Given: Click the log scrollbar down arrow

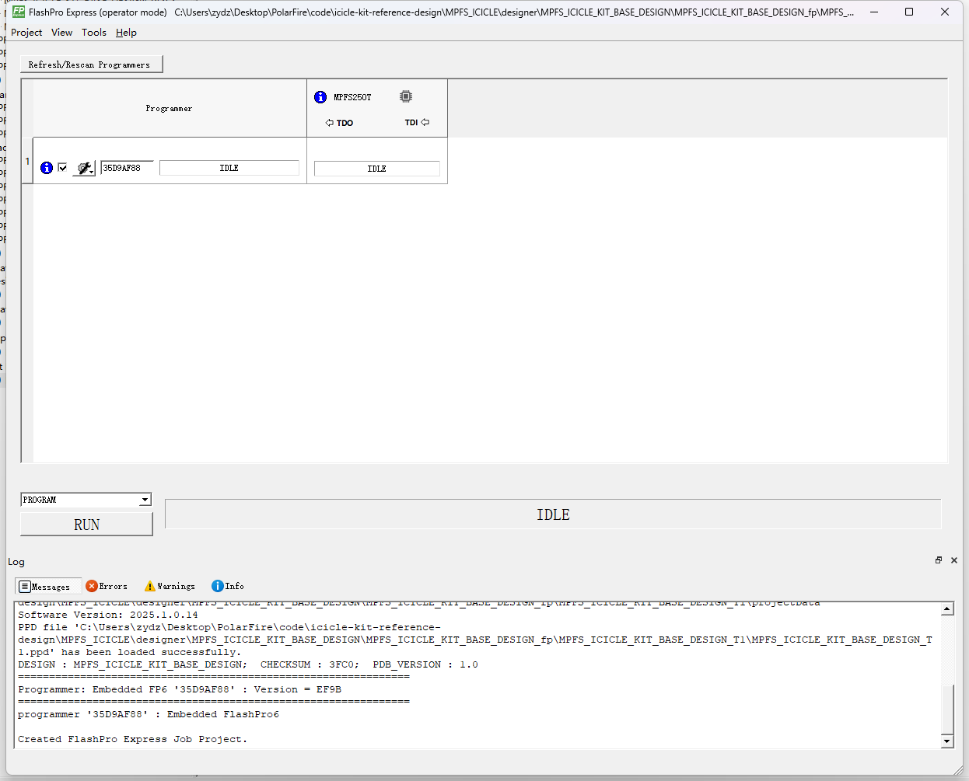Looking at the screenshot, I should tap(947, 741).
